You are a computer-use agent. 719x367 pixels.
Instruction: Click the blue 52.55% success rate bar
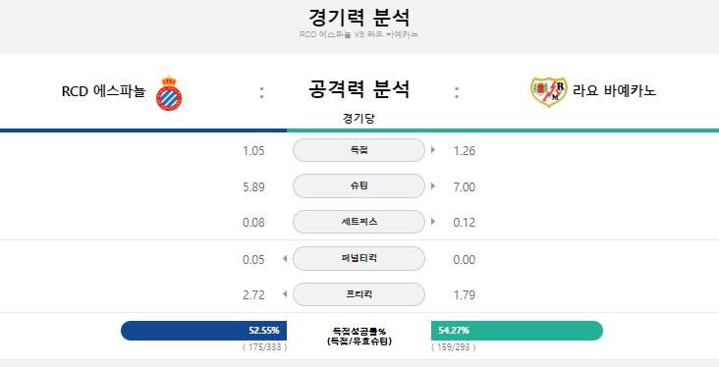click(x=203, y=331)
